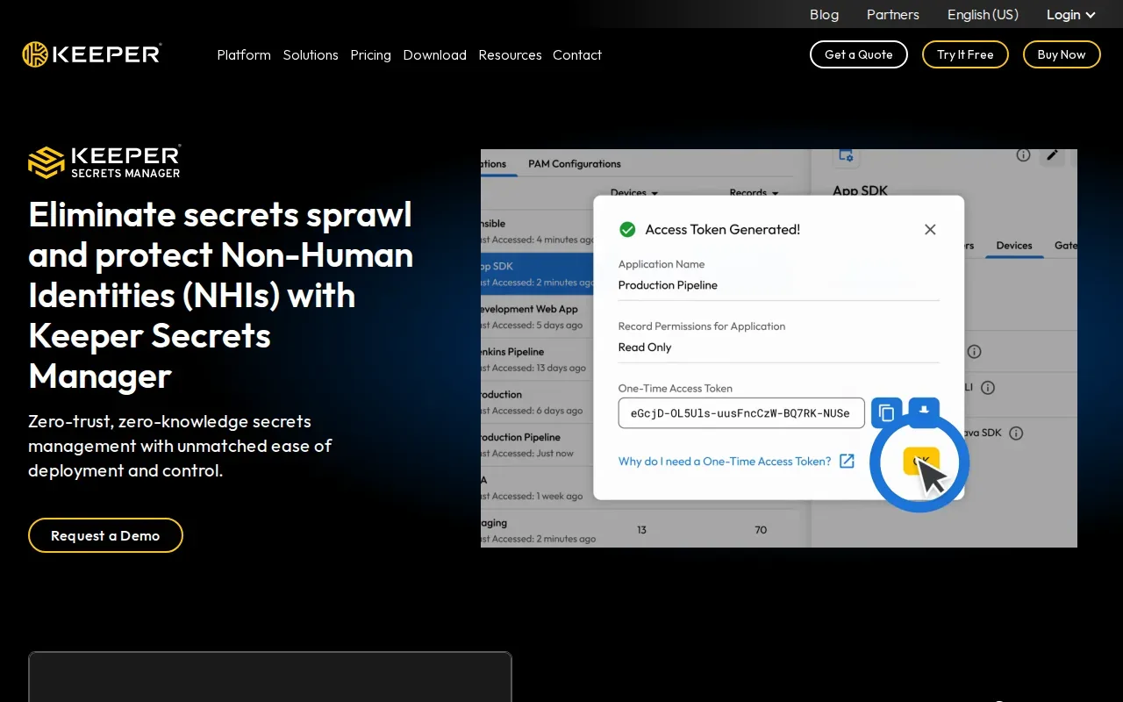1123x702 pixels.
Task: Select the PAM Configurations tab
Action: pyautogui.click(x=575, y=163)
